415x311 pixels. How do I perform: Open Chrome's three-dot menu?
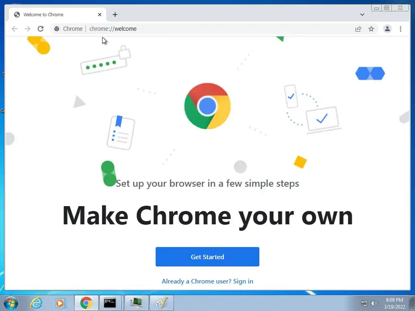400,29
